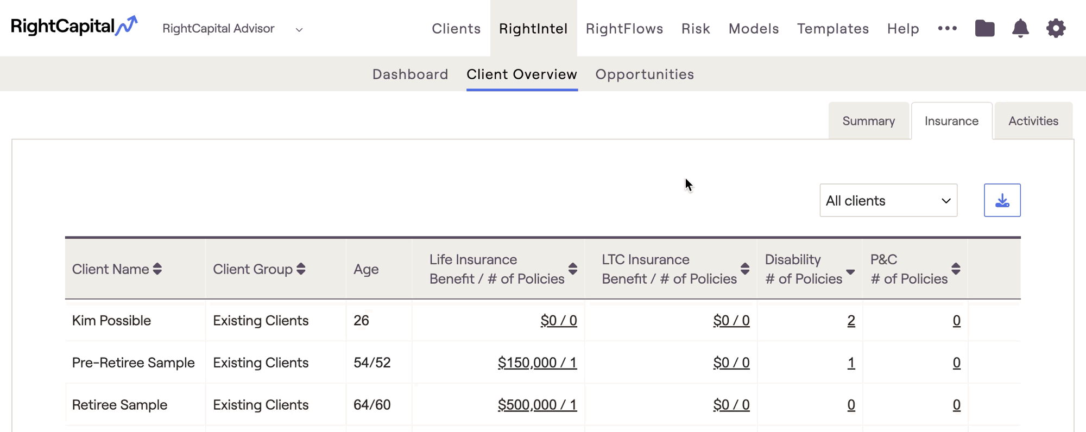Open the Models menu

[x=754, y=28]
